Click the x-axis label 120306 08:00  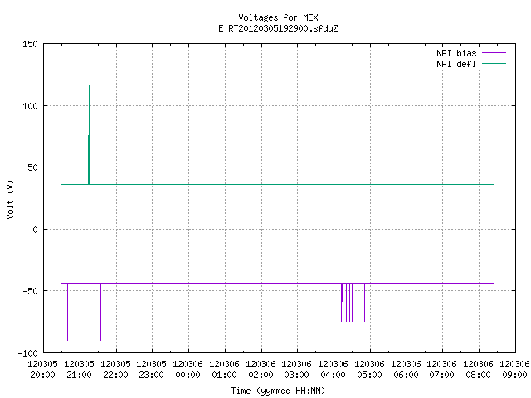pyautogui.click(x=478, y=370)
